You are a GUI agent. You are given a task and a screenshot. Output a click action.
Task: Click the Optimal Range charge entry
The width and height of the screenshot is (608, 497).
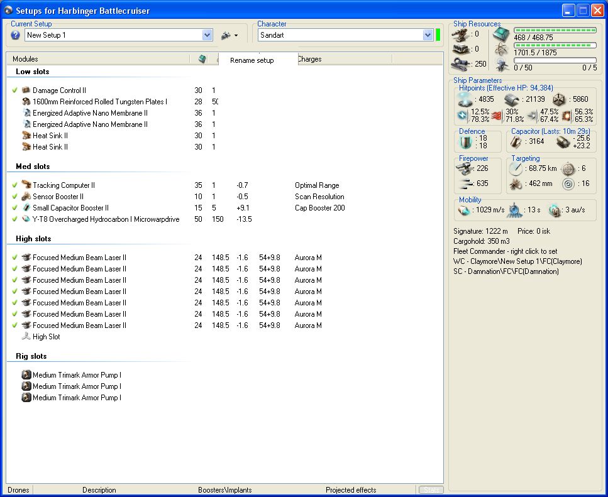click(x=317, y=185)
